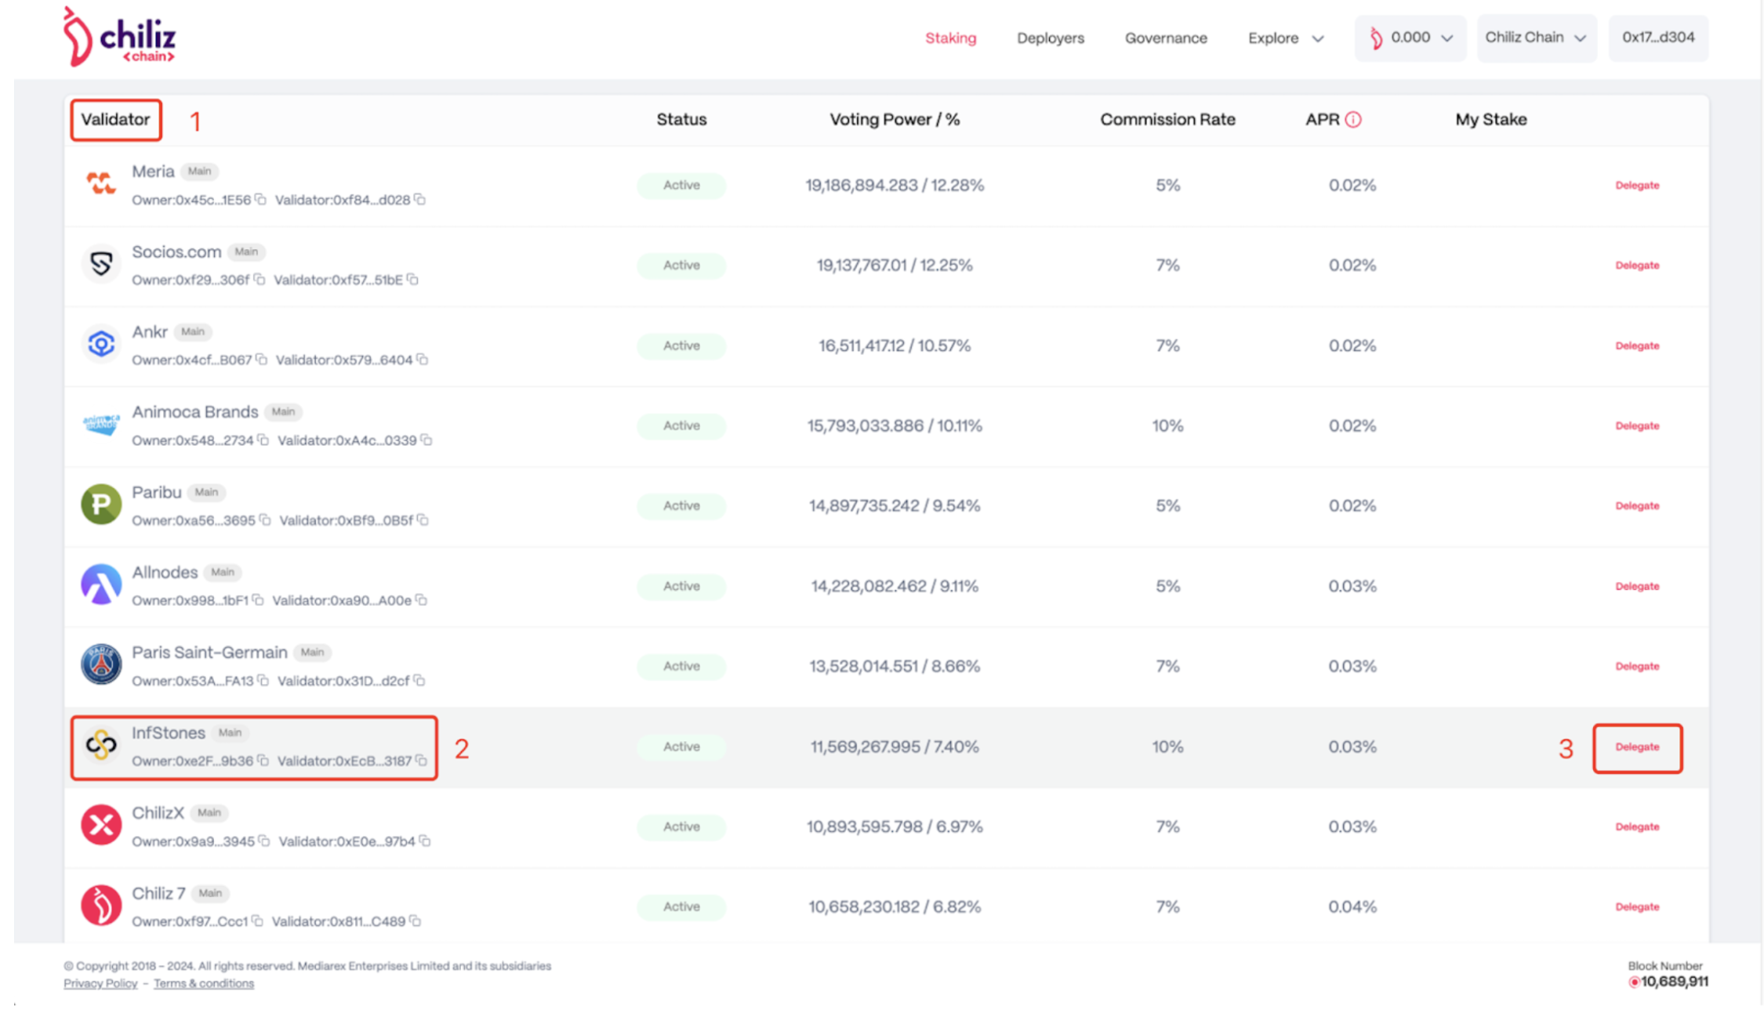The height and width of the screenshot is (1009, 1764).
Task: Click the InfStones validator name
Action: click(169, 733)
